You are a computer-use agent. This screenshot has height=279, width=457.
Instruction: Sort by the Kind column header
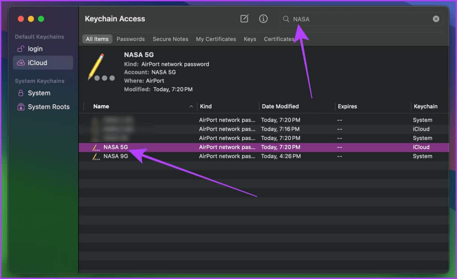tap(206, 107)
